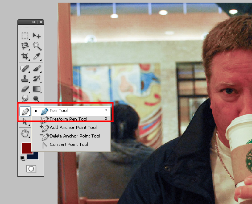Select the Eraser tool
The image size is (252, 204).
point(25,89)
